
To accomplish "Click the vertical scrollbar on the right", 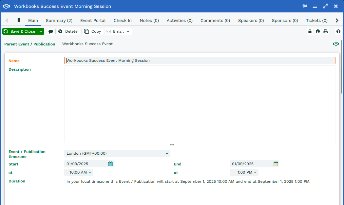I will [342, 67].
